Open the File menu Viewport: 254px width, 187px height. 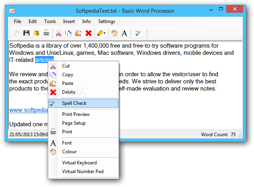coord(18,21)
